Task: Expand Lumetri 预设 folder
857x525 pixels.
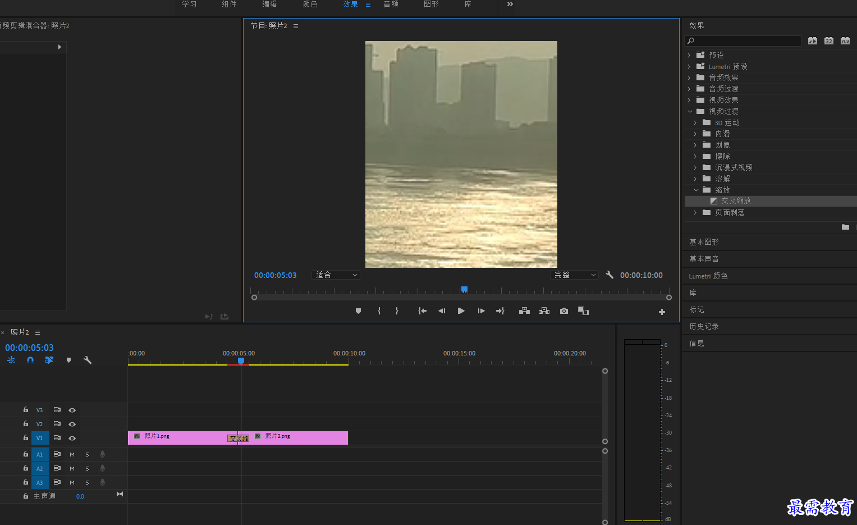Action: [x=689, y=66]
